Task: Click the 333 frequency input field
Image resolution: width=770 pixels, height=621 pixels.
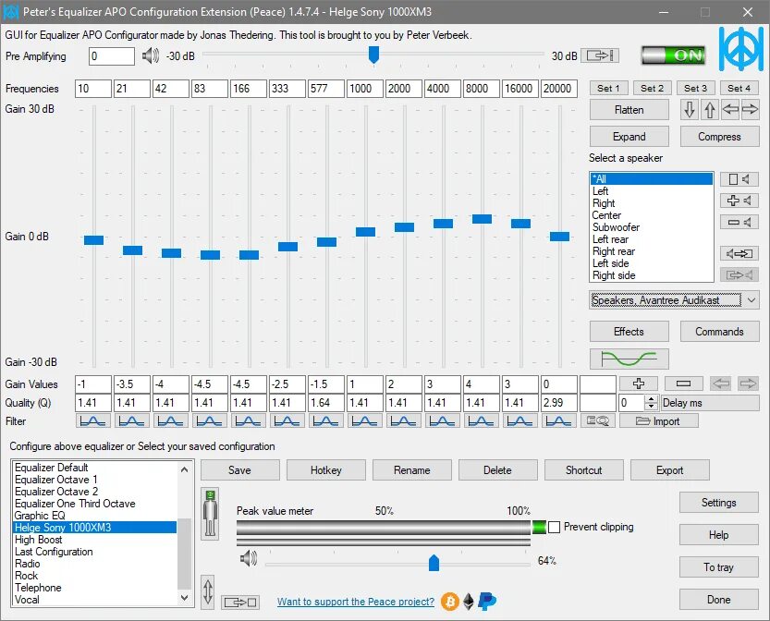Action: click(287, 89)
